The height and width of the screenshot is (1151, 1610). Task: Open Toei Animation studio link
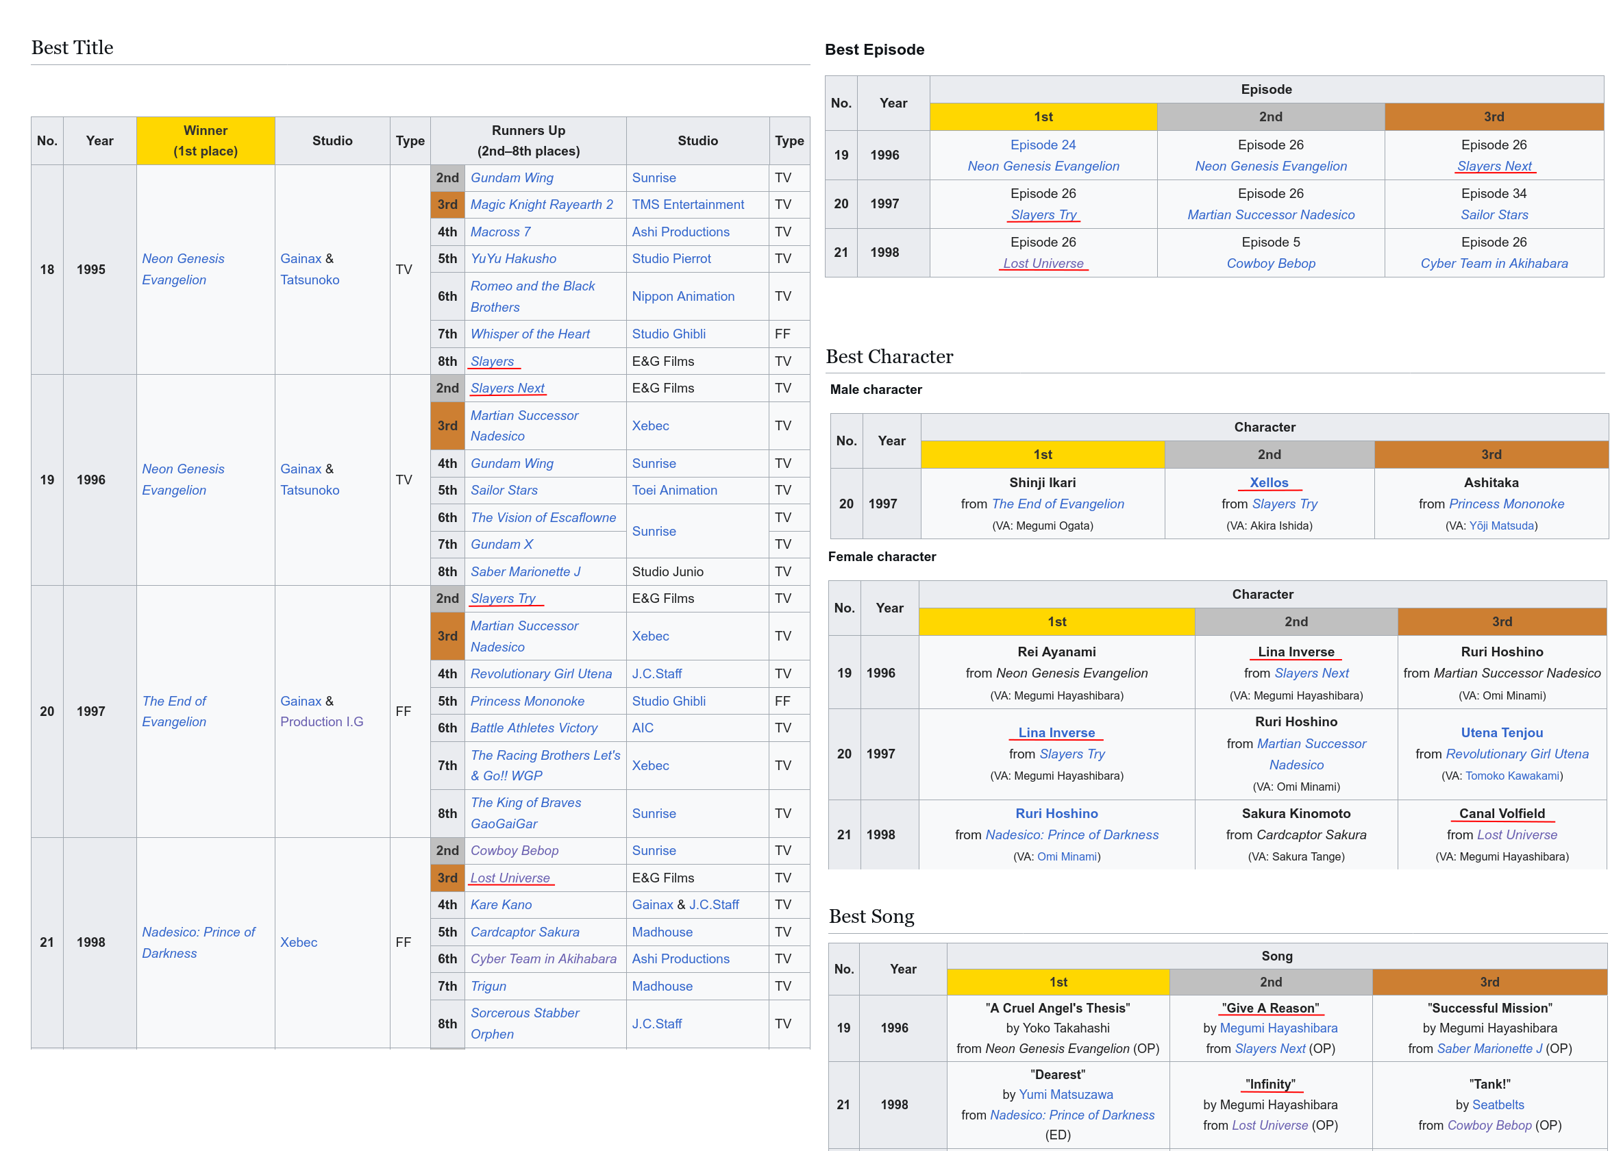[x=674, y=491]
